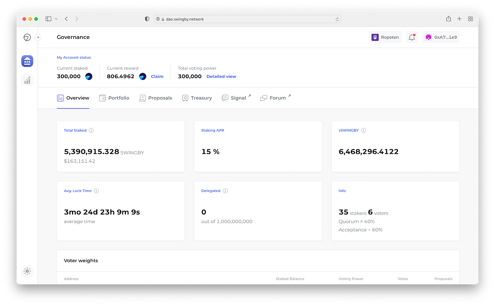This screenshot has width=495, height=306.
Task: Reload the page in Safari
Action: click(x=337, y=19)
